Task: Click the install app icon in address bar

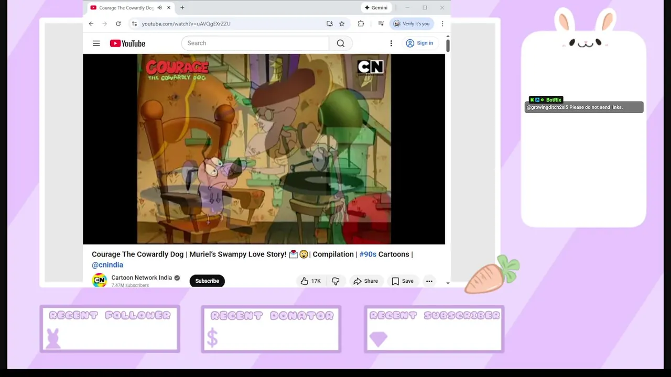Action: click(329, 24)
